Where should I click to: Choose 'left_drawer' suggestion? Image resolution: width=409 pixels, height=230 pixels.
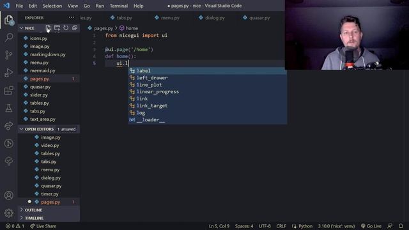pyautogui.click(x=207, y=78)
